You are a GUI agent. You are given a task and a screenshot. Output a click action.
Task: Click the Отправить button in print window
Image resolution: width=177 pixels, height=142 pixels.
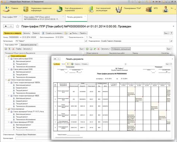pos(85,64)
